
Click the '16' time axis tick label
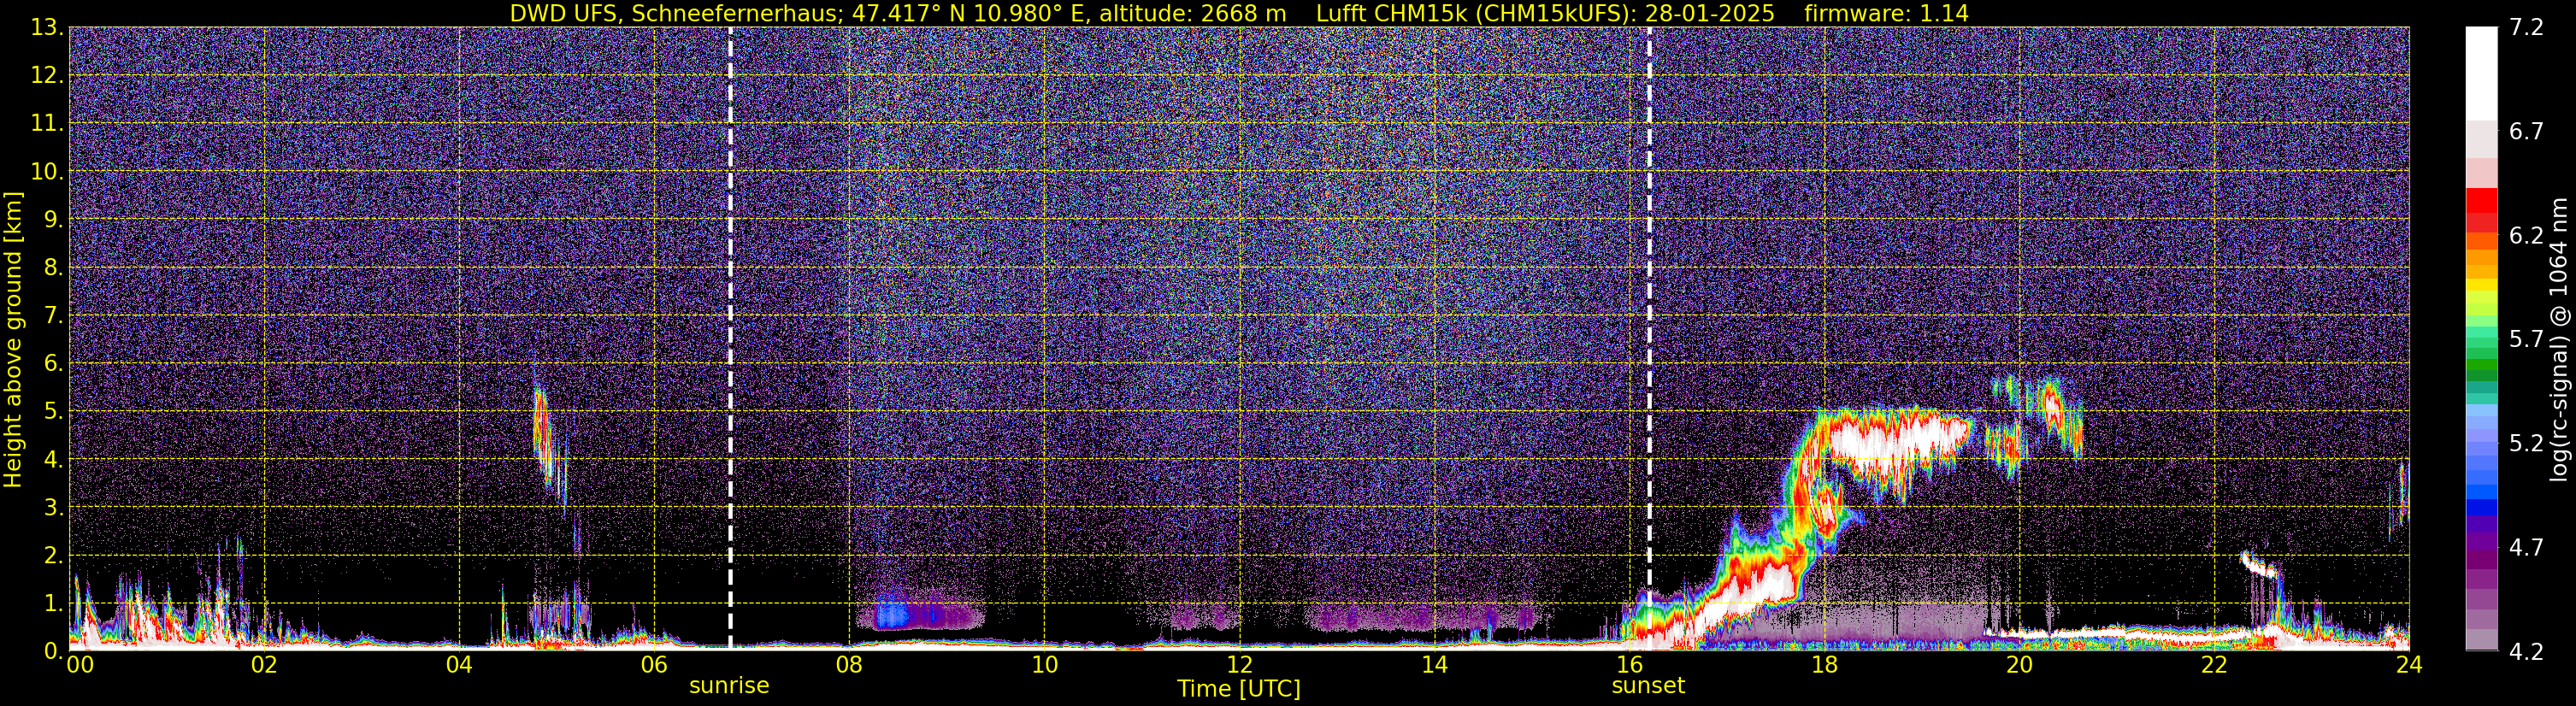coord(1629,666)
